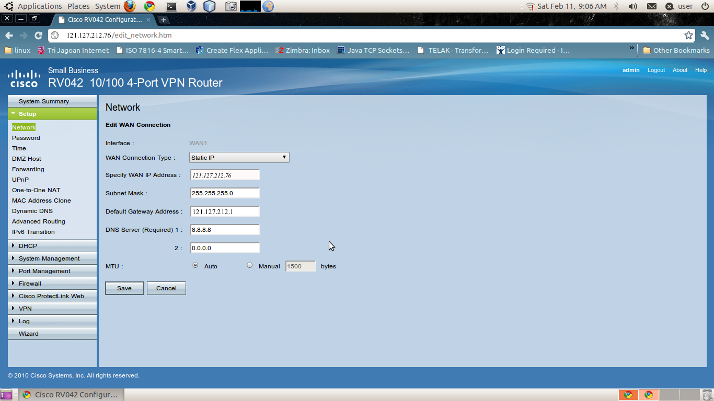Click the Bluetooth indicator icon
The height and width of the screenshot is (401, 714).
pyautogui.click(x=616, y=6)
